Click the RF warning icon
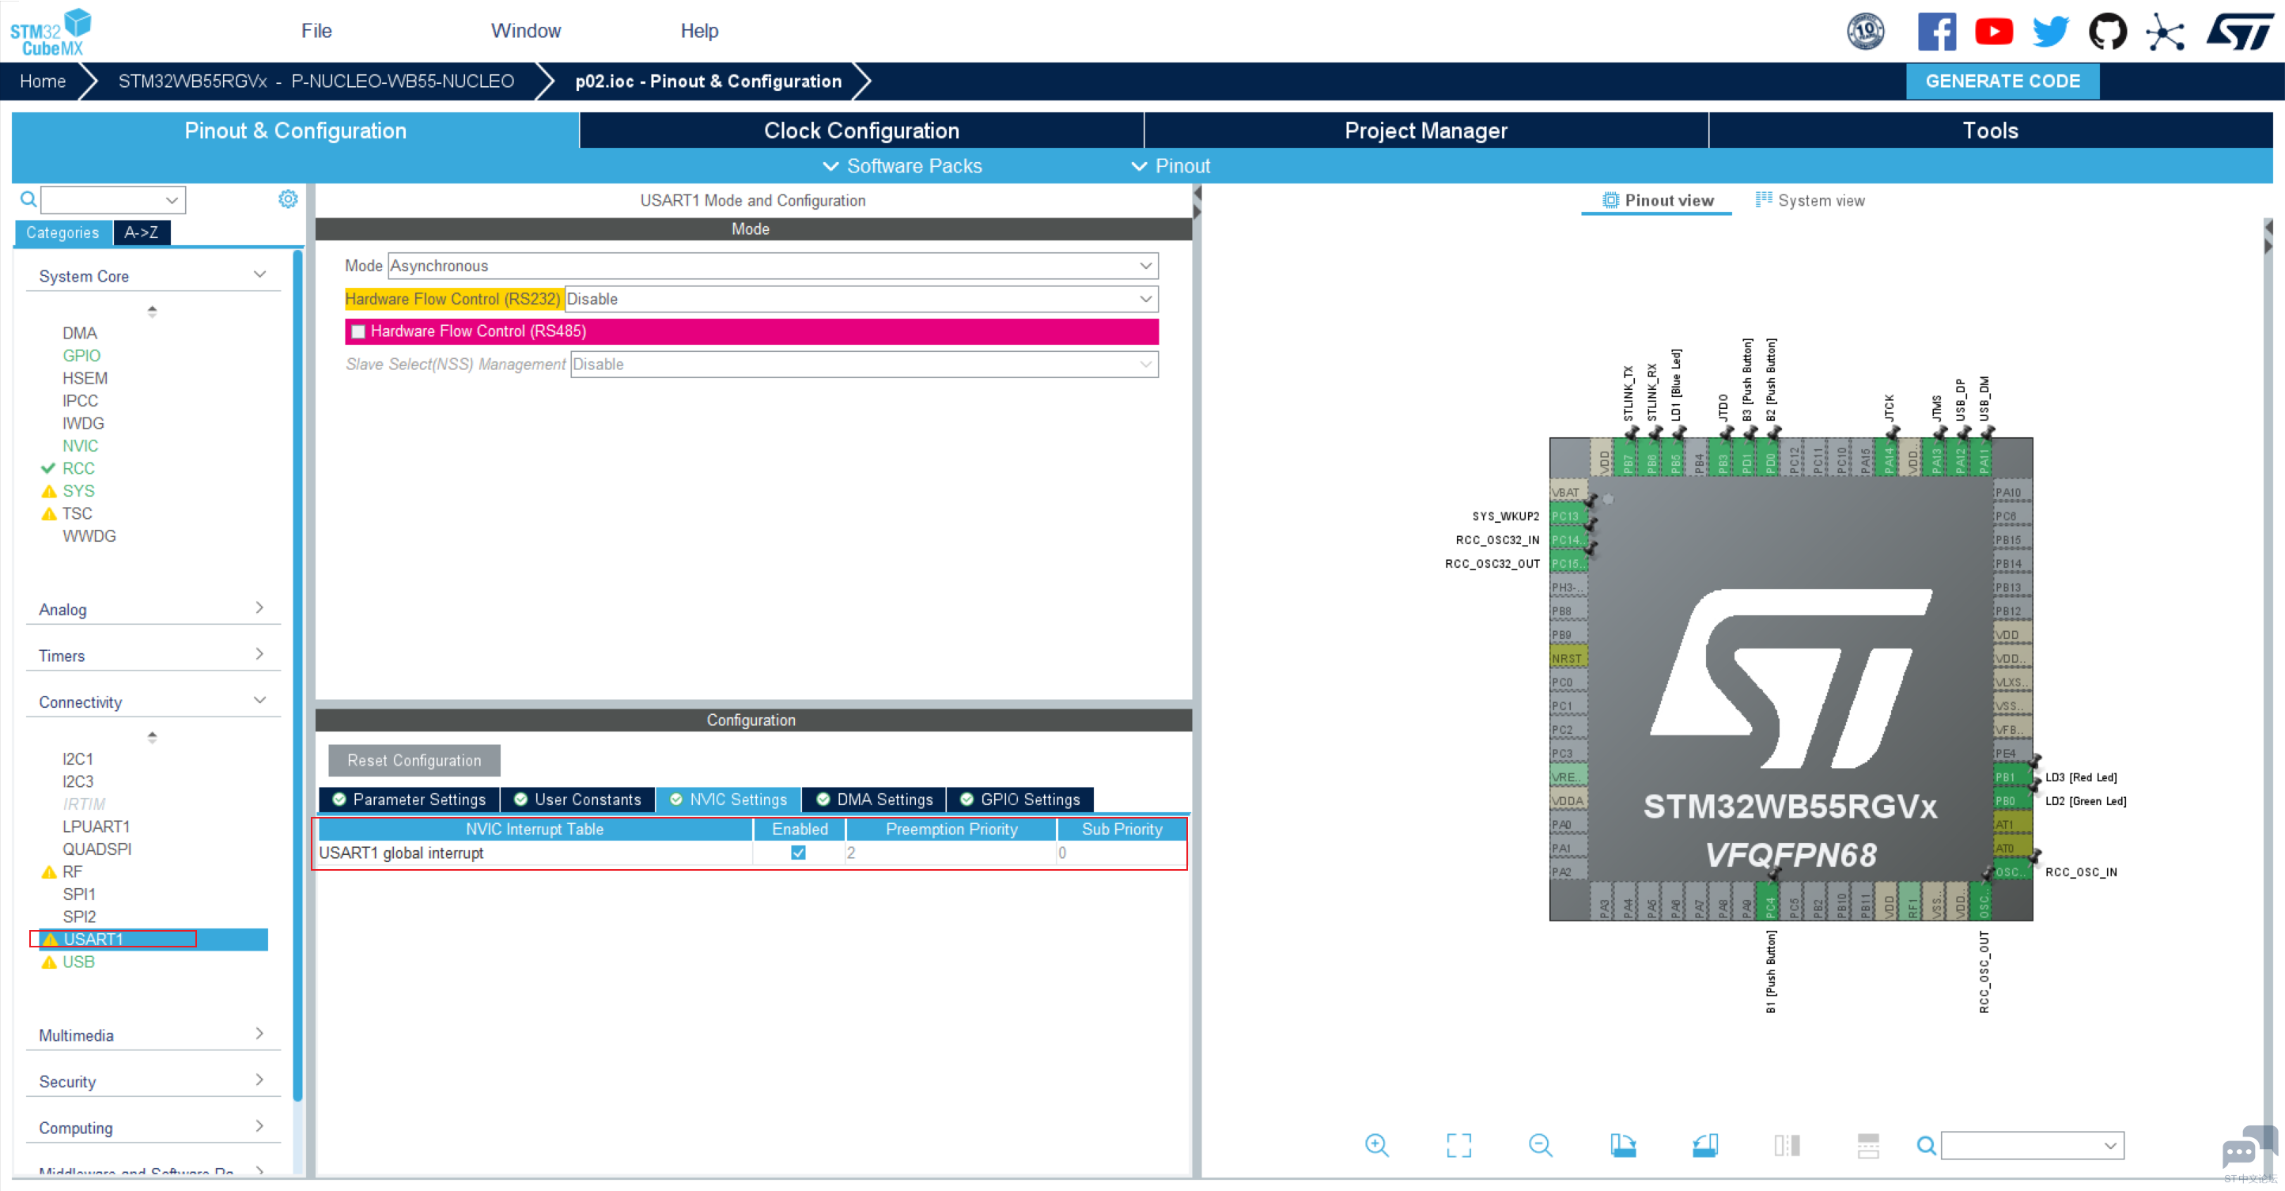This screenshot has width=2285, height=1191. tap(49, 872)
